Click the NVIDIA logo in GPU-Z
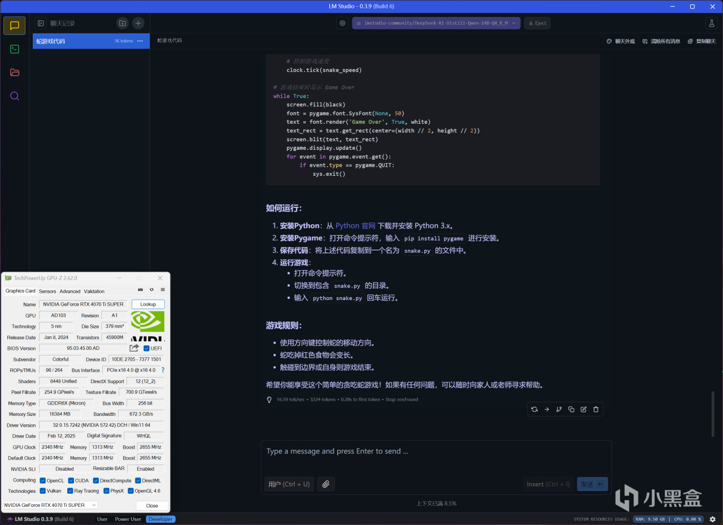 [x=148, y=327]
